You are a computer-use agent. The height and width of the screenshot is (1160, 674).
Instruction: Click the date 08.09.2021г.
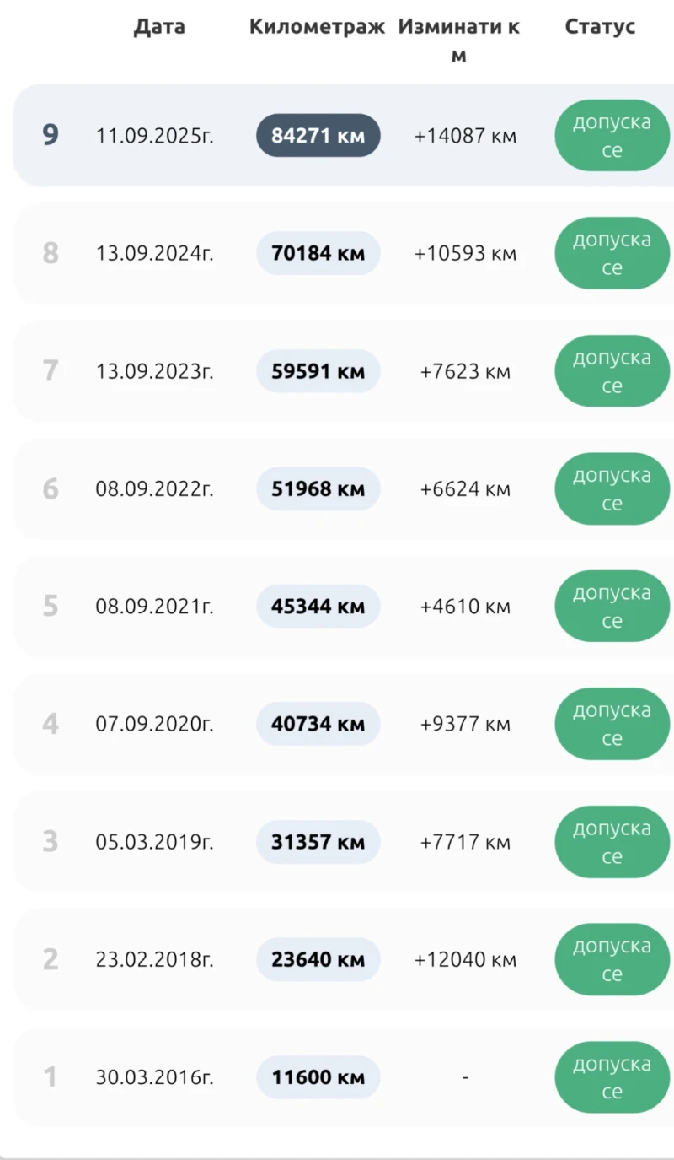[x=154, y=607]
